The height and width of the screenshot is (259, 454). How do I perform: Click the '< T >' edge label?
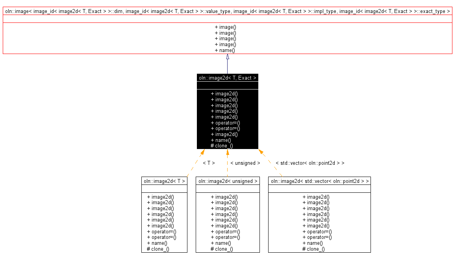209,163
